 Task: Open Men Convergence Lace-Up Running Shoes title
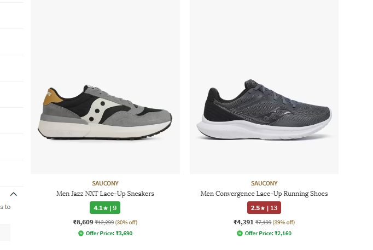264,194
